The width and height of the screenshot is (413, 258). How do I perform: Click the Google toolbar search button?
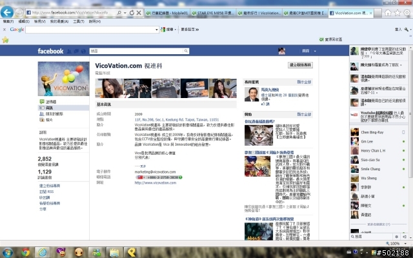point(166,30)
